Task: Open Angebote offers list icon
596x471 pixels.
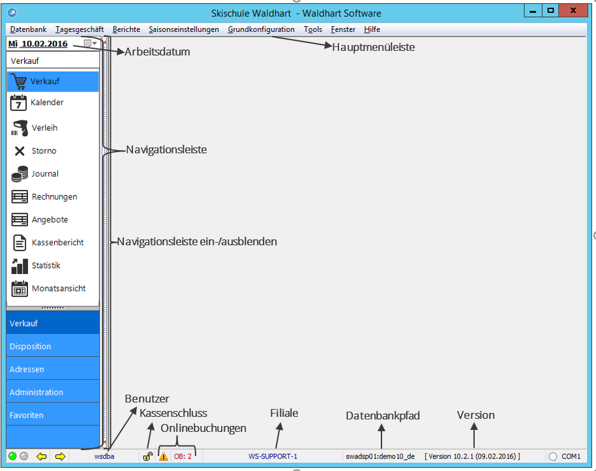Action: coord(20,220)
